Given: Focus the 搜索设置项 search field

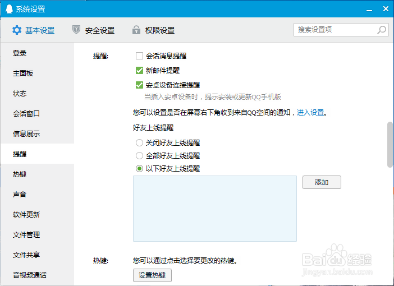Looking at the screenshot, I should [x=341, y=30].
